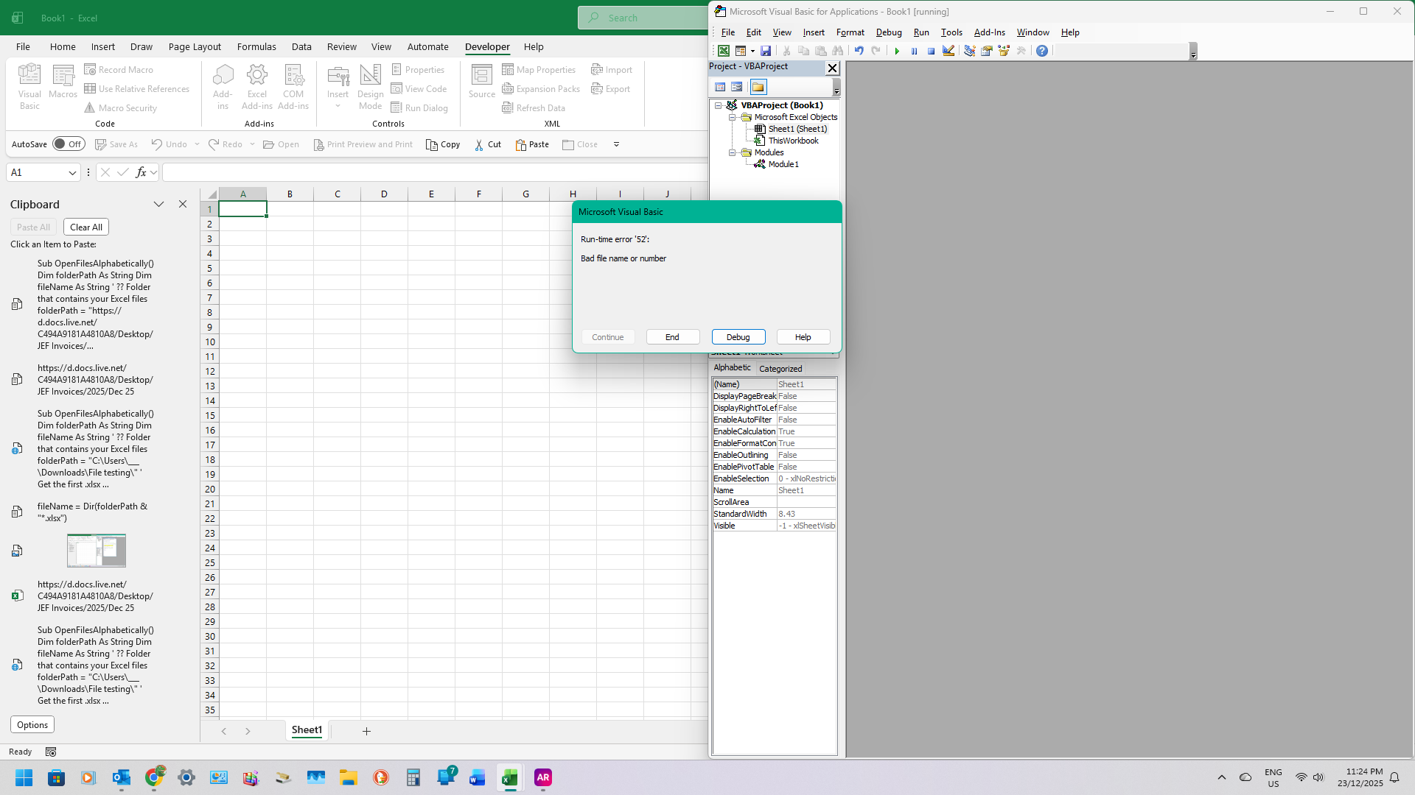Switch to the Categorized properties tab
This screenshot has width=1415, height=795.
(x=780, y=369)
